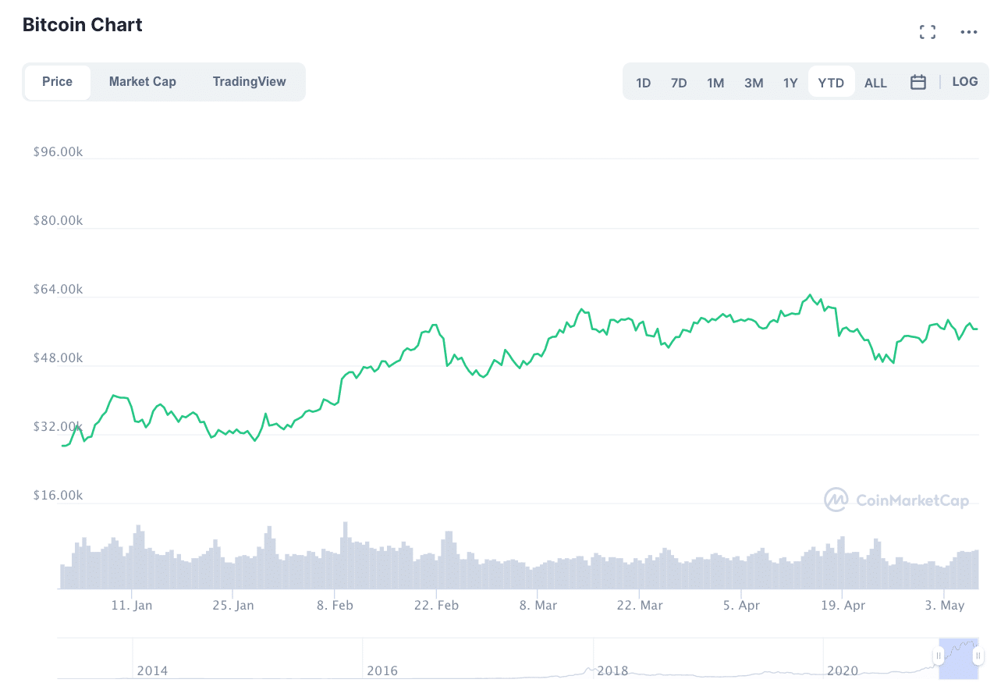Switch to the Price tab
This screenshot has width=1008, height=690.
point(58,82)
